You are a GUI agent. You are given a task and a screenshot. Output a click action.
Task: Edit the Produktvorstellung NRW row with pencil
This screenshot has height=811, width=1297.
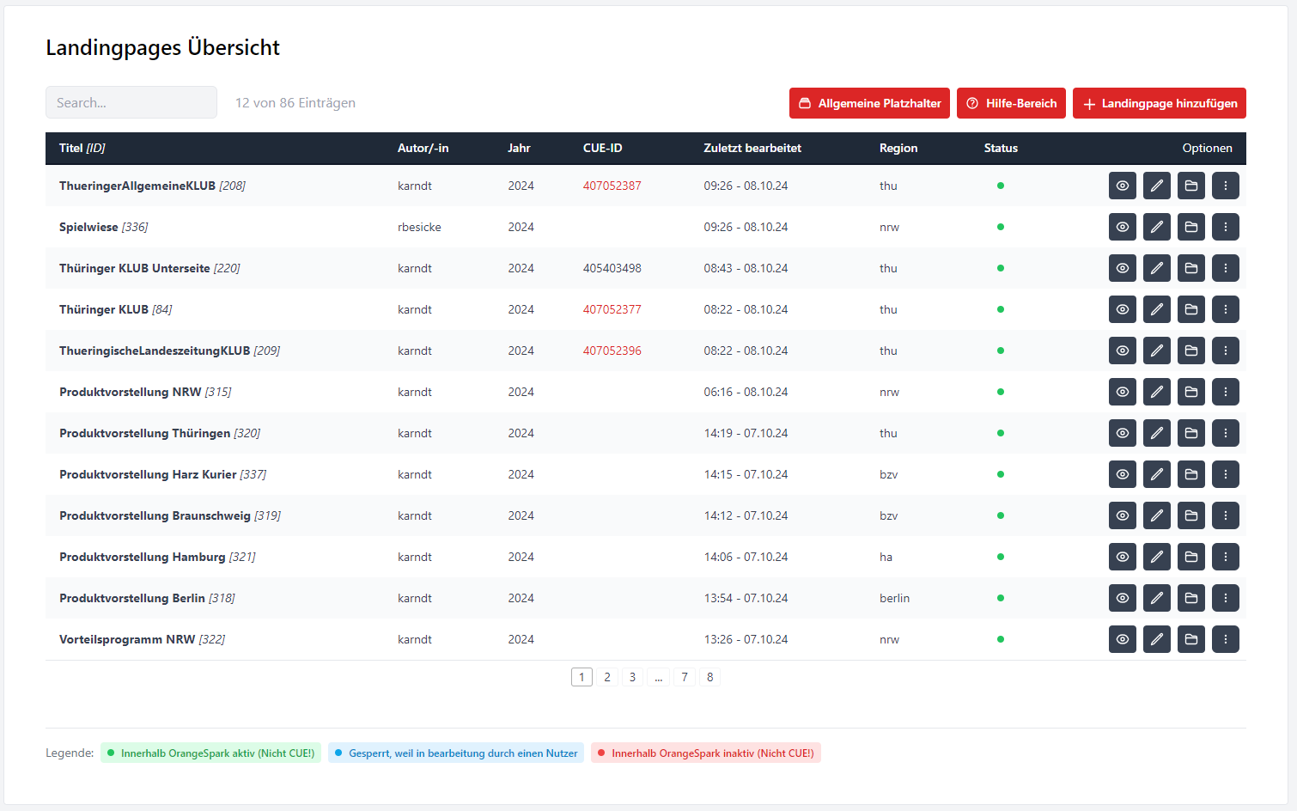click(1156, 392)
